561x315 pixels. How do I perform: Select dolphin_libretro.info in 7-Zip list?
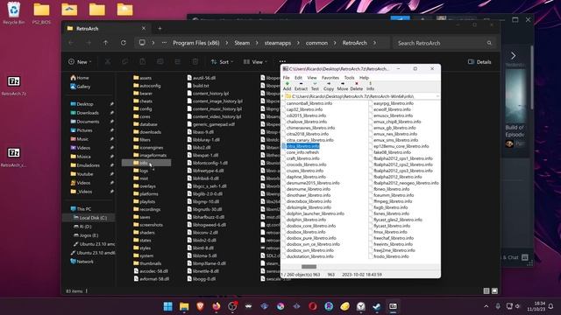[x=306, y=220]
